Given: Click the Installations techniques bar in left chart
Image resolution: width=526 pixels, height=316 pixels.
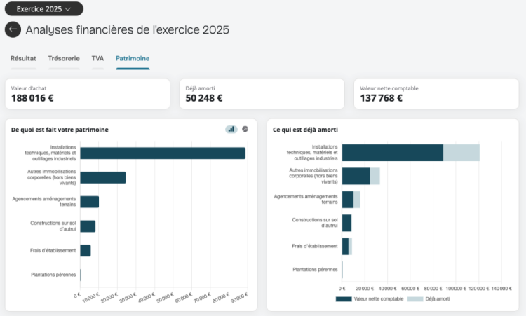Looking at the screenshot, I should pyautogui.click(x=163, y=153).
